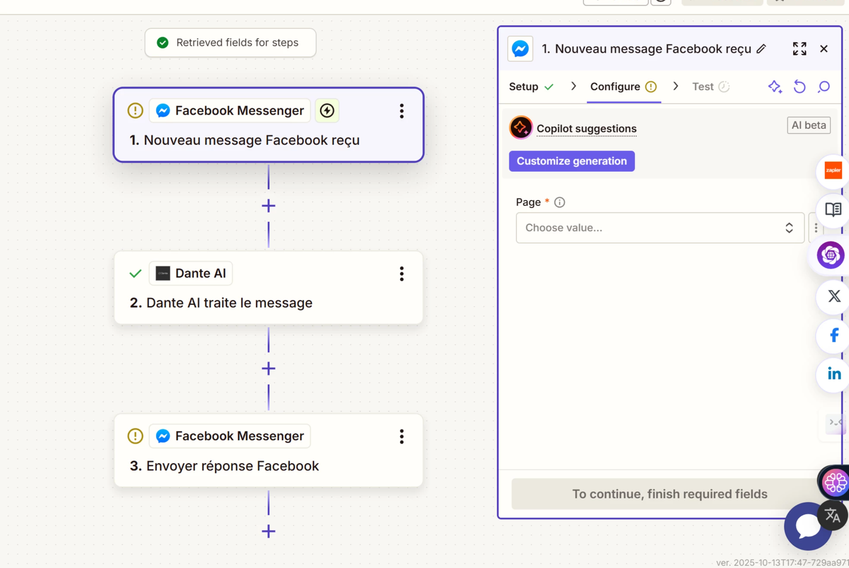
Task: Open the comment bubble icon in panel toolbar
Action: click(x=823, y=87)
